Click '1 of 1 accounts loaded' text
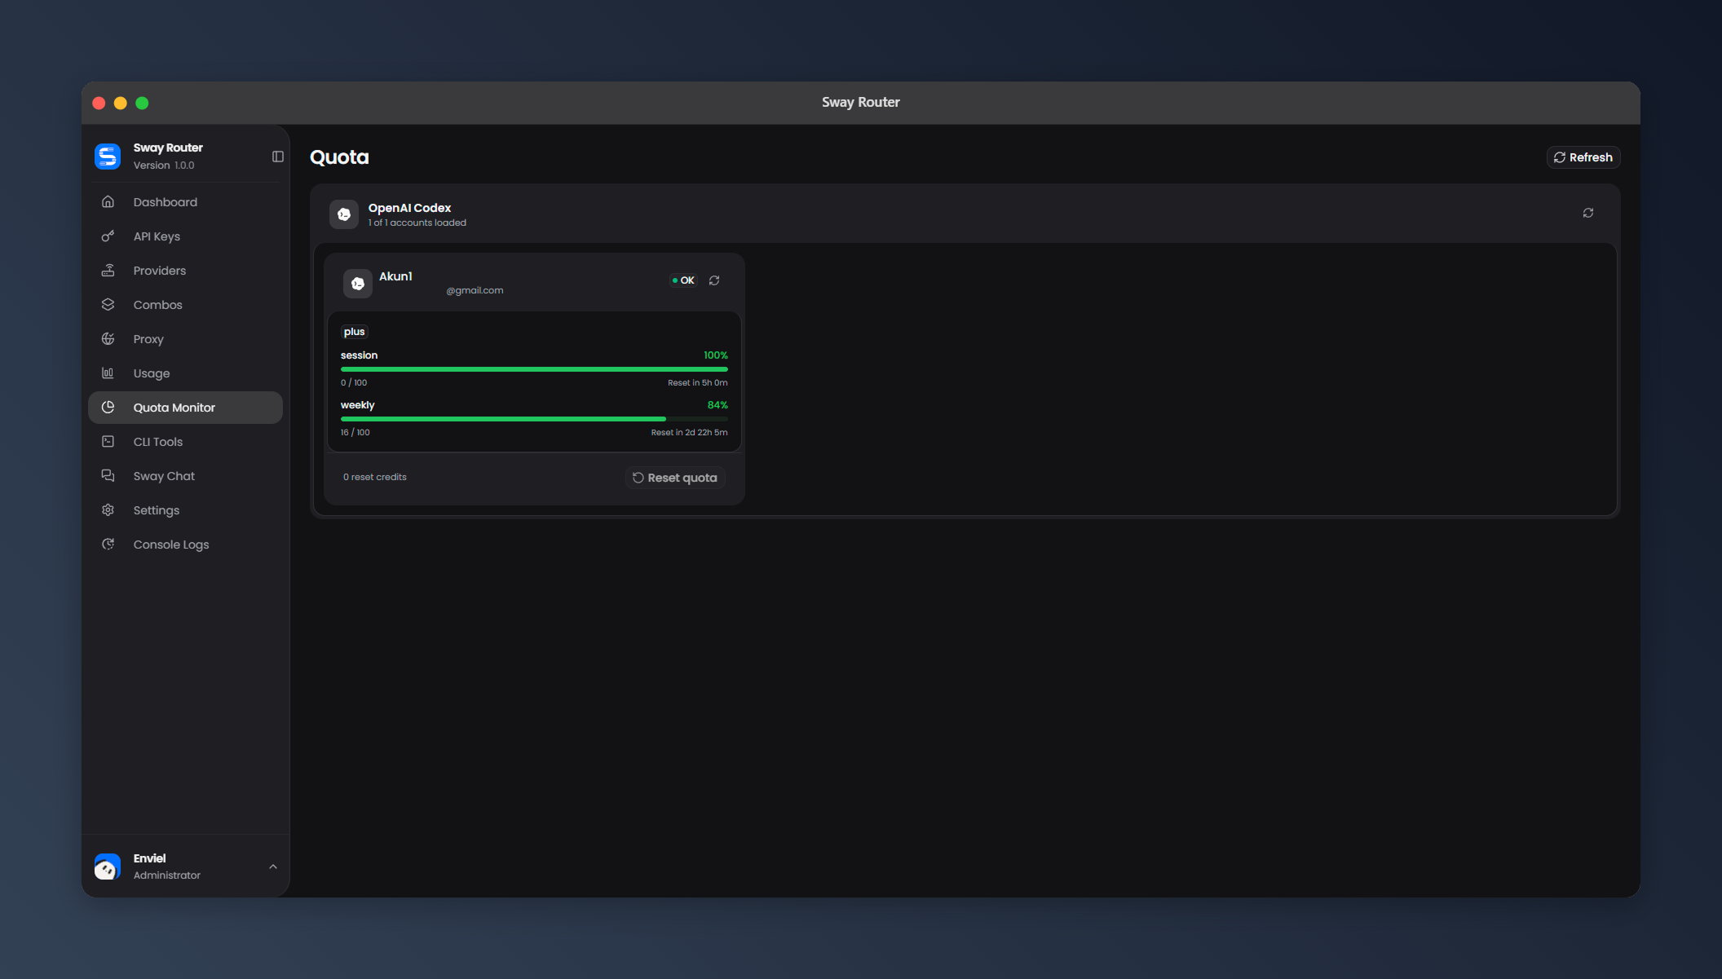The height and width of the screenshot is (979, 1722). 417,223
